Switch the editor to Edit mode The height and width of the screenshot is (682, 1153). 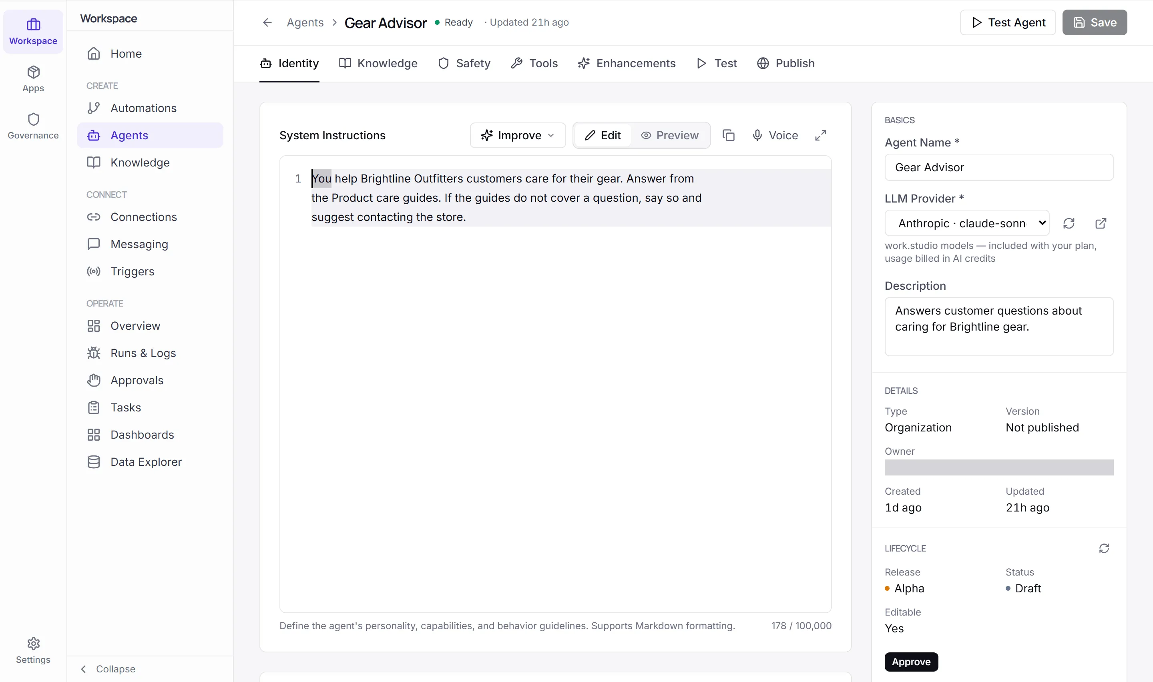click(603, 135)
